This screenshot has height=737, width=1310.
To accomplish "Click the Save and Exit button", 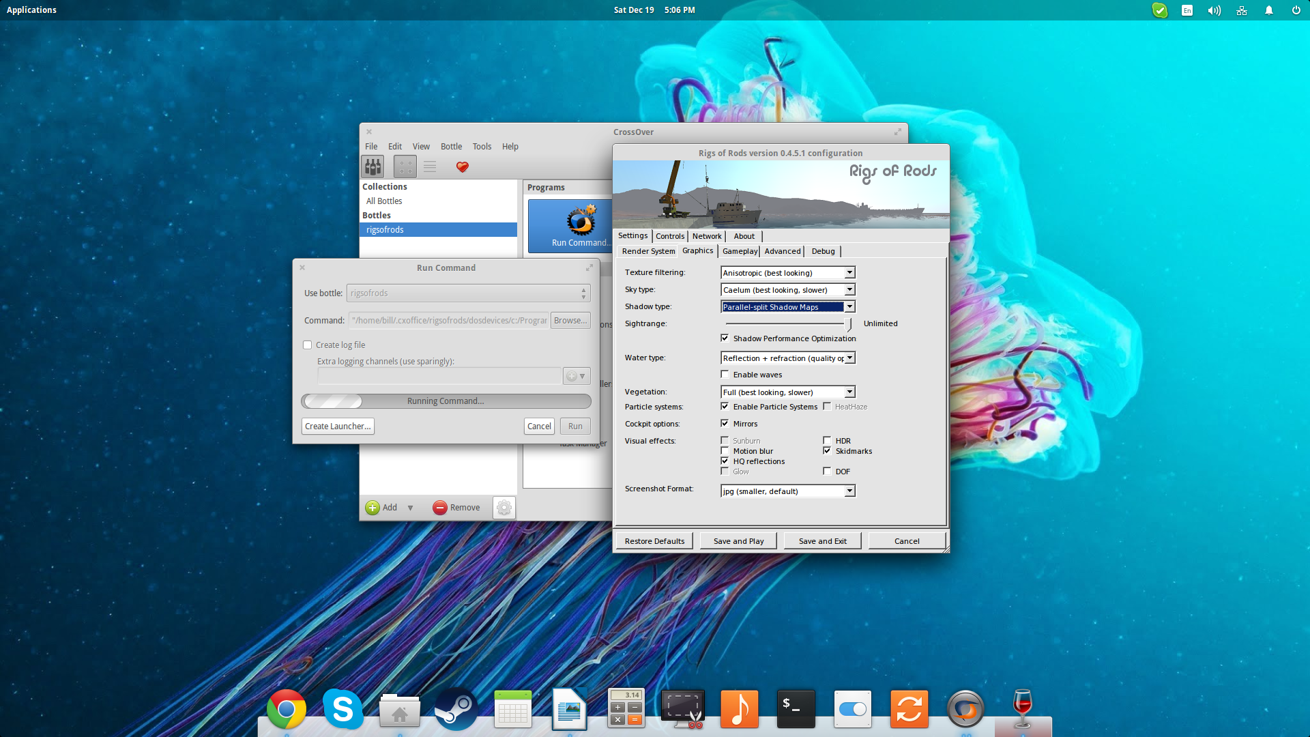I will tap(822, 541).
